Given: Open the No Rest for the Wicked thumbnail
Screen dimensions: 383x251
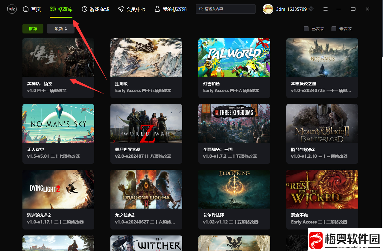Looking at the screenshot, I should click(x=322, y=189).
